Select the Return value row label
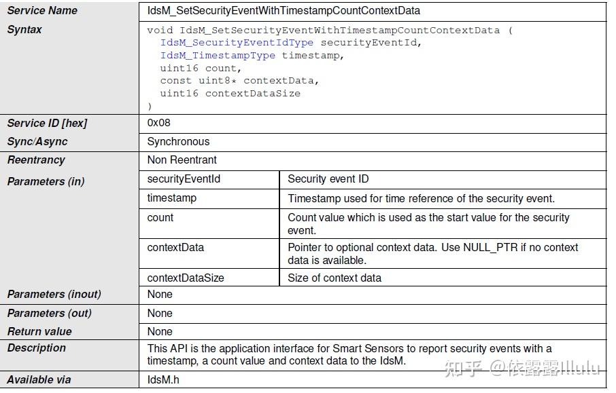 click(x=39, y=332)
